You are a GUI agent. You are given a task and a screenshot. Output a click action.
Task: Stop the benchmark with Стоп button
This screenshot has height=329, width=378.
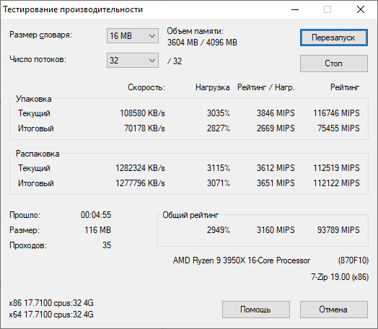click(x=334, y=63)
